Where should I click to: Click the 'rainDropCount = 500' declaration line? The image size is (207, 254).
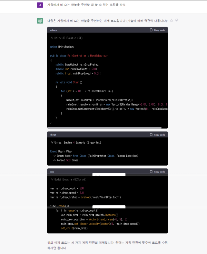tap(76, 69)
